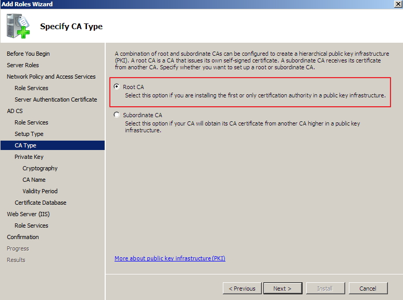Open Cryptography step in sidebar
Screen dimensions: 403x300
pos(40,168)
